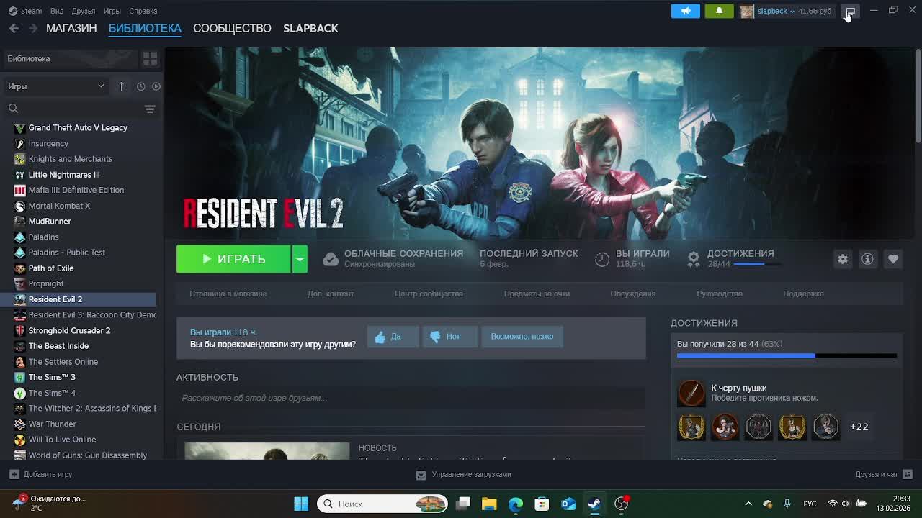922x518 pixels.
Task: Select War Thunder in the library
Action: click(x=78, y=424)
